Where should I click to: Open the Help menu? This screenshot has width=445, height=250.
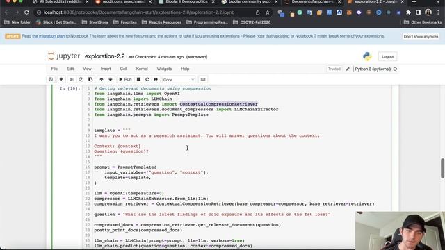[185, 69]
